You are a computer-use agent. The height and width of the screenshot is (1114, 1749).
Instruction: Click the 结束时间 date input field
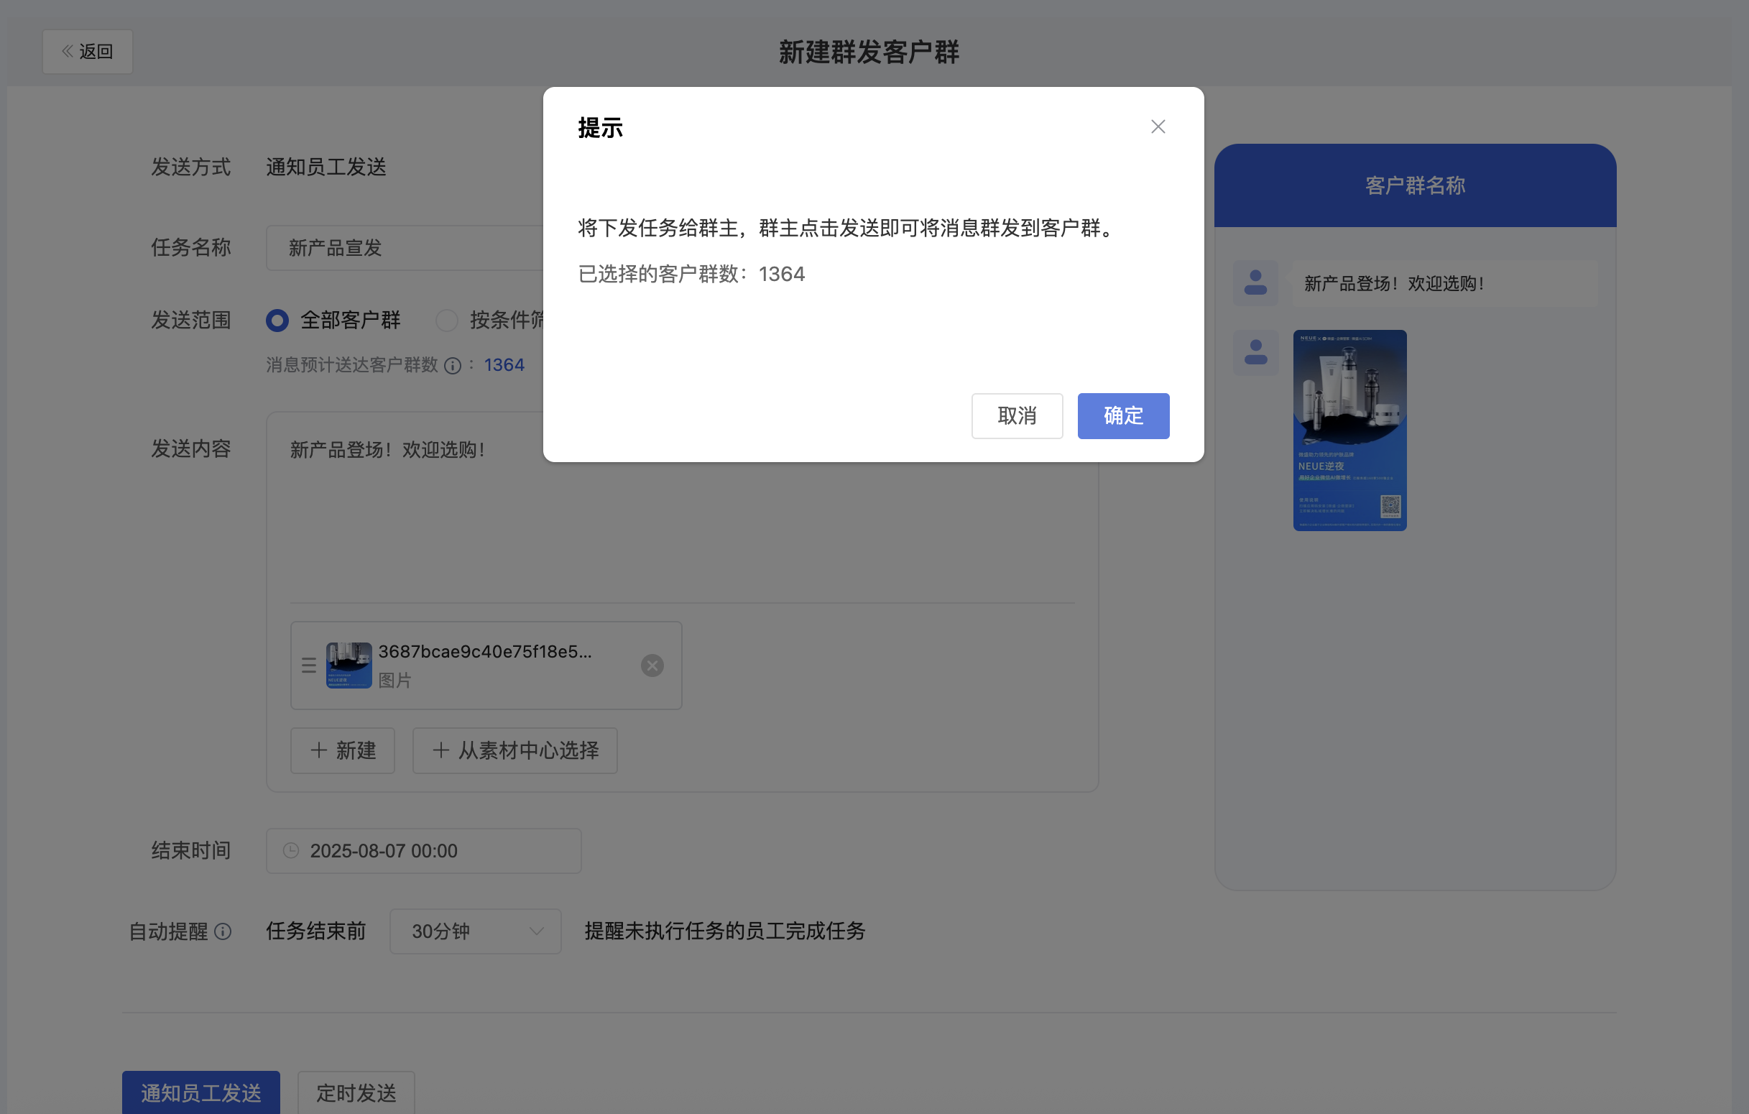click(423, 851)
